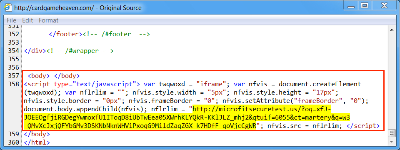Click the /#footer comment text
400x150 pixels.
pos(116,34)
